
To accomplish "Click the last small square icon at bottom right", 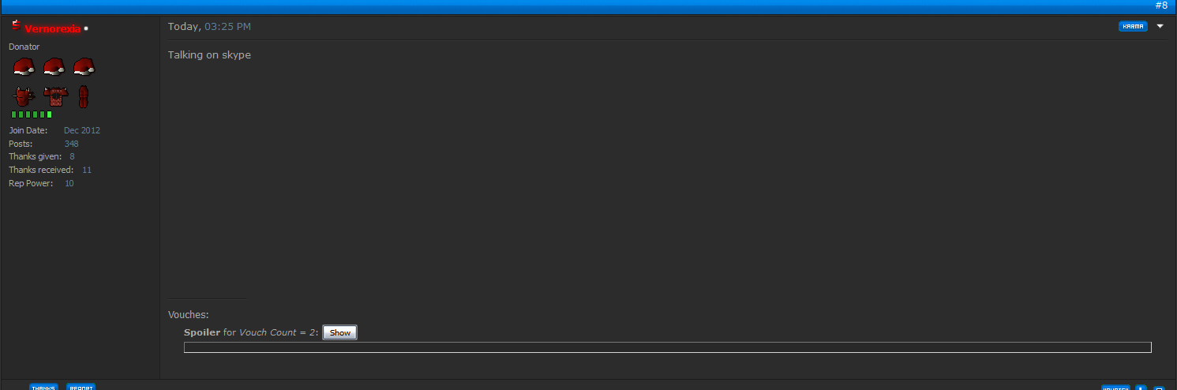I will pos(1159,388).
